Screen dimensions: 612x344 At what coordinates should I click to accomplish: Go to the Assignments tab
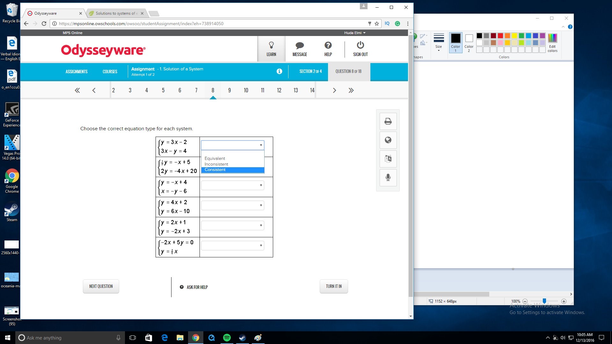(76, 72)
